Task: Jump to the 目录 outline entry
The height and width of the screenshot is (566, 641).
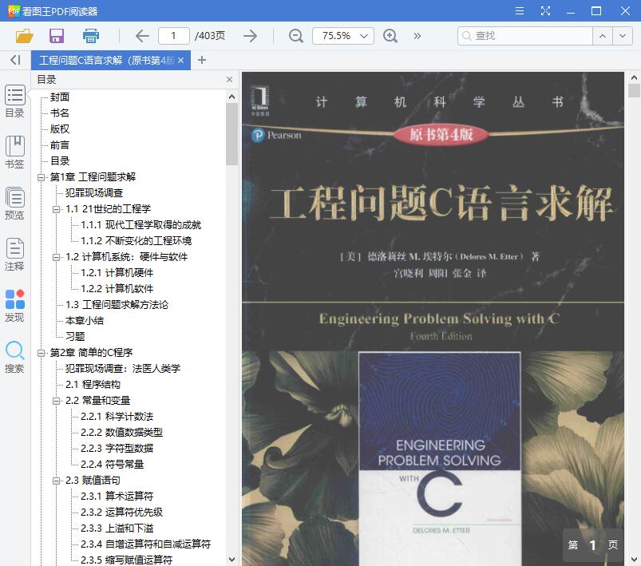Action: pos(60,161)
